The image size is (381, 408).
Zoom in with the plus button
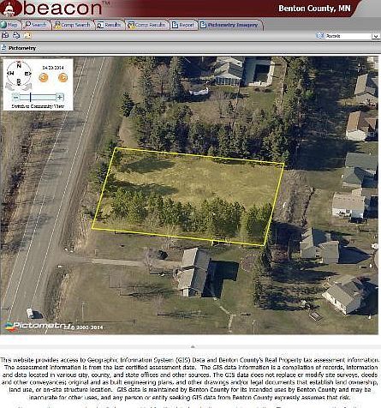(60, 98)
